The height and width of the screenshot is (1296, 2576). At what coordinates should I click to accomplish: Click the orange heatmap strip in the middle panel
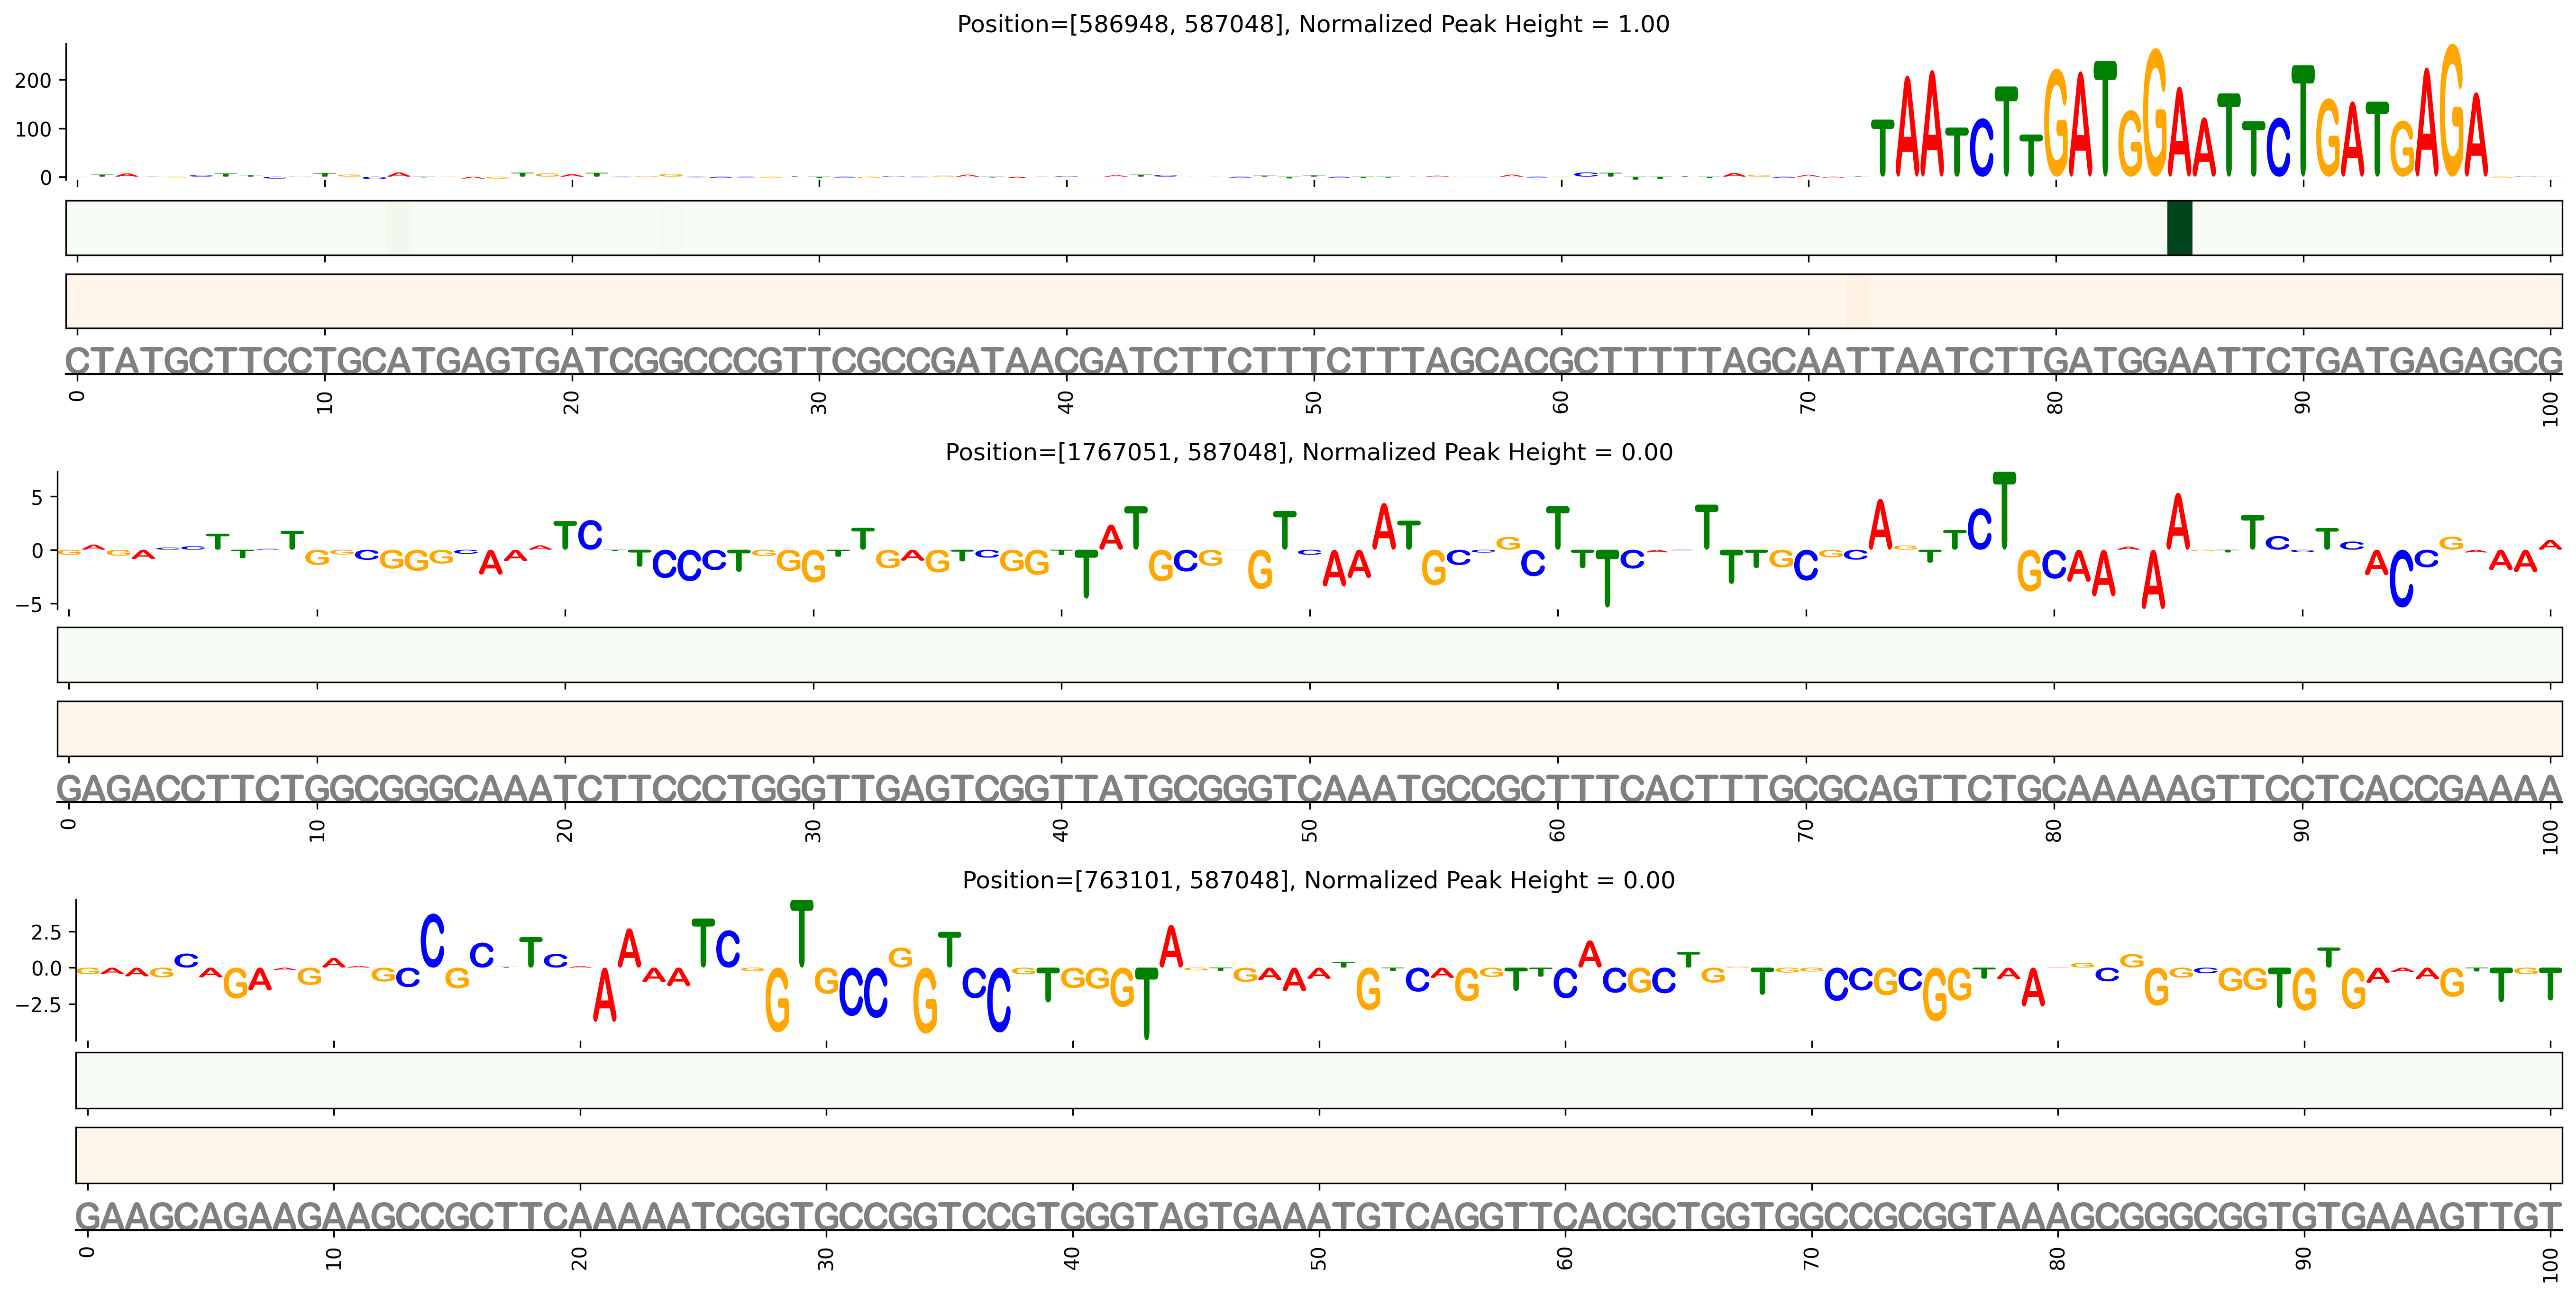point(1310,728)
